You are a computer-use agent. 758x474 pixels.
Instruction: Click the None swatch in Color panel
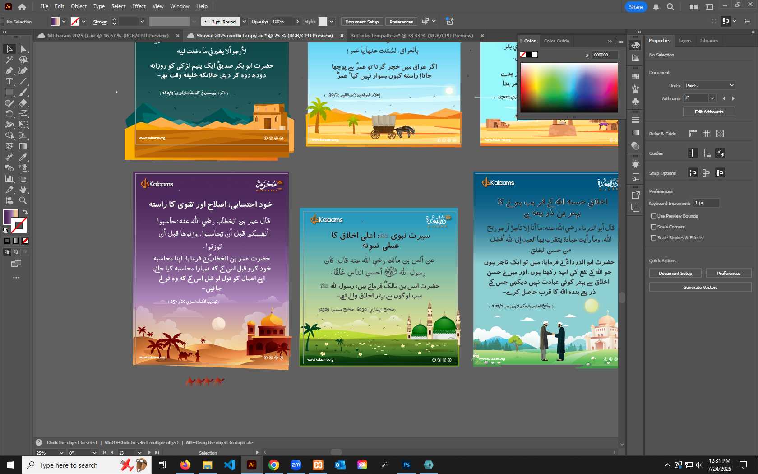click(x=523, y=55)
